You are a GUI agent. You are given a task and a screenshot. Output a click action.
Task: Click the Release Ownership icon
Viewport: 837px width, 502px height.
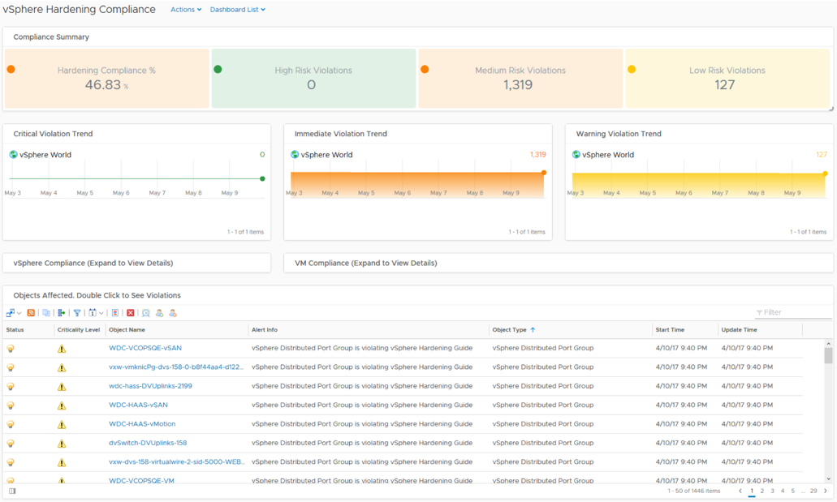click(x=172, y=312)
